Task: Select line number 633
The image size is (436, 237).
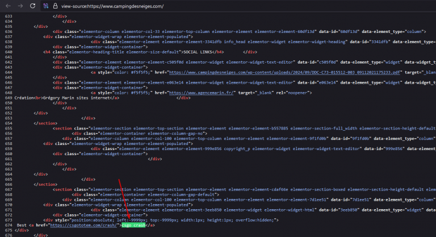Action: [9, 16]
